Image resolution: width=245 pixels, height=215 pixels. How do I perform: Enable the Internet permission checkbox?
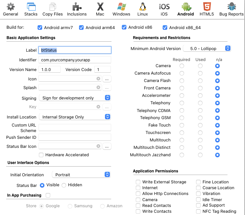point(138,188)
